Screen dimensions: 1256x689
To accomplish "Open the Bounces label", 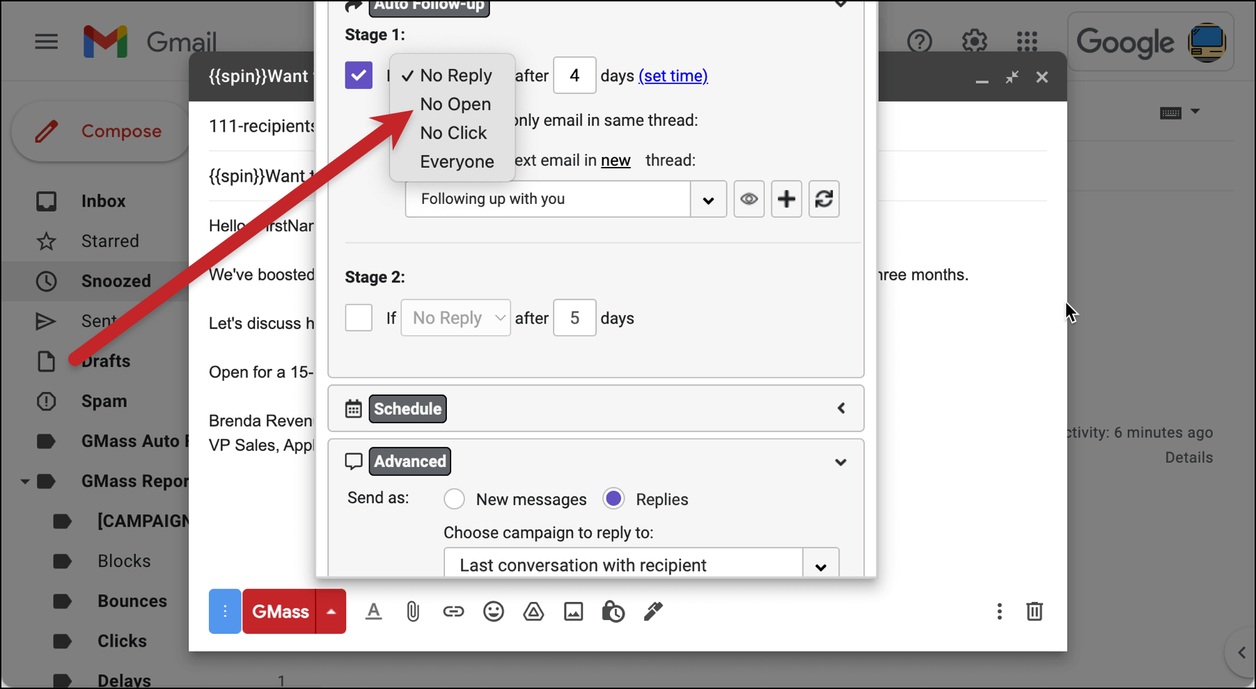I will point(132,601).
